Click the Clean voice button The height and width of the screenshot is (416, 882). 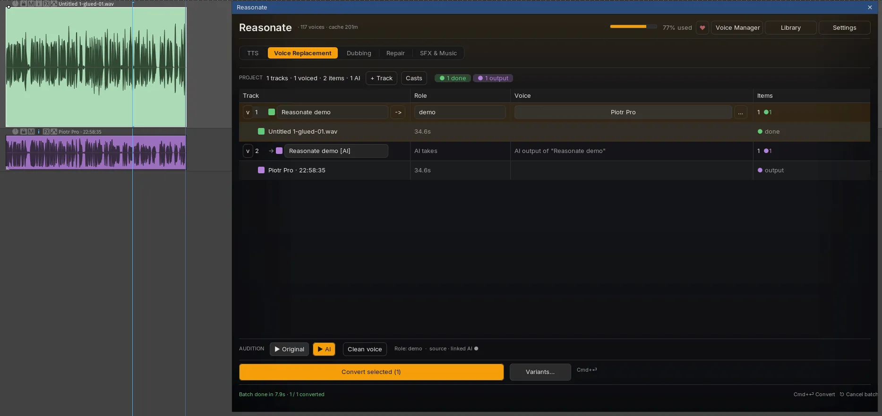pos(365,349)
